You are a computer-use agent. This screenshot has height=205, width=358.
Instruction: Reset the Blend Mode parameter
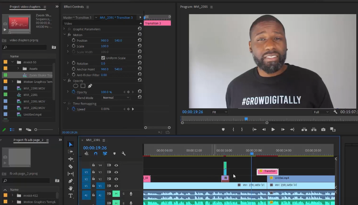click(x=140, y=97)
